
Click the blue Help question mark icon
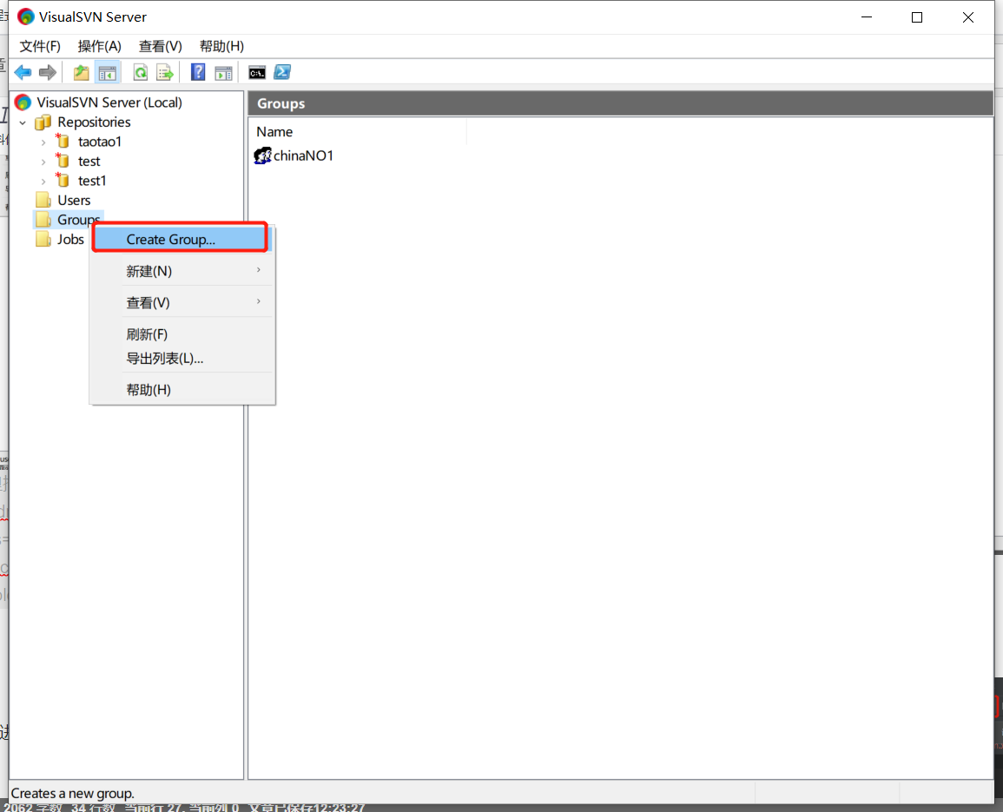(198, 73)
